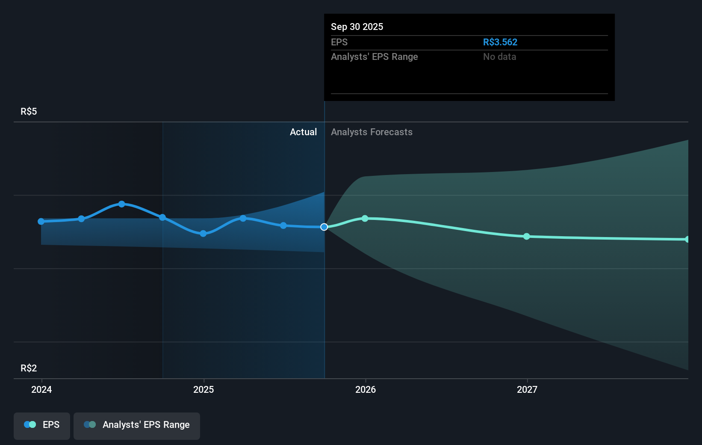Click the 'Actual' section label
The image size is (702, 445).
pos(304,132)
